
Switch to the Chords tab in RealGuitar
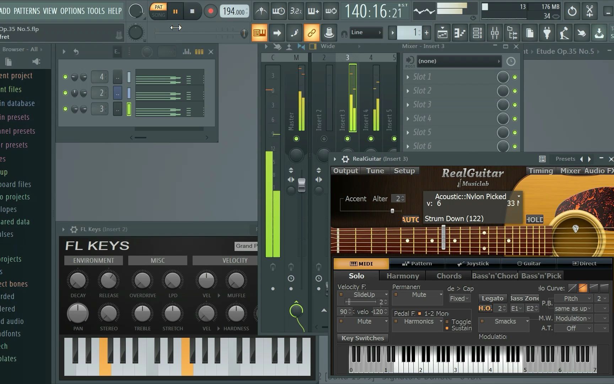point(449,276)
